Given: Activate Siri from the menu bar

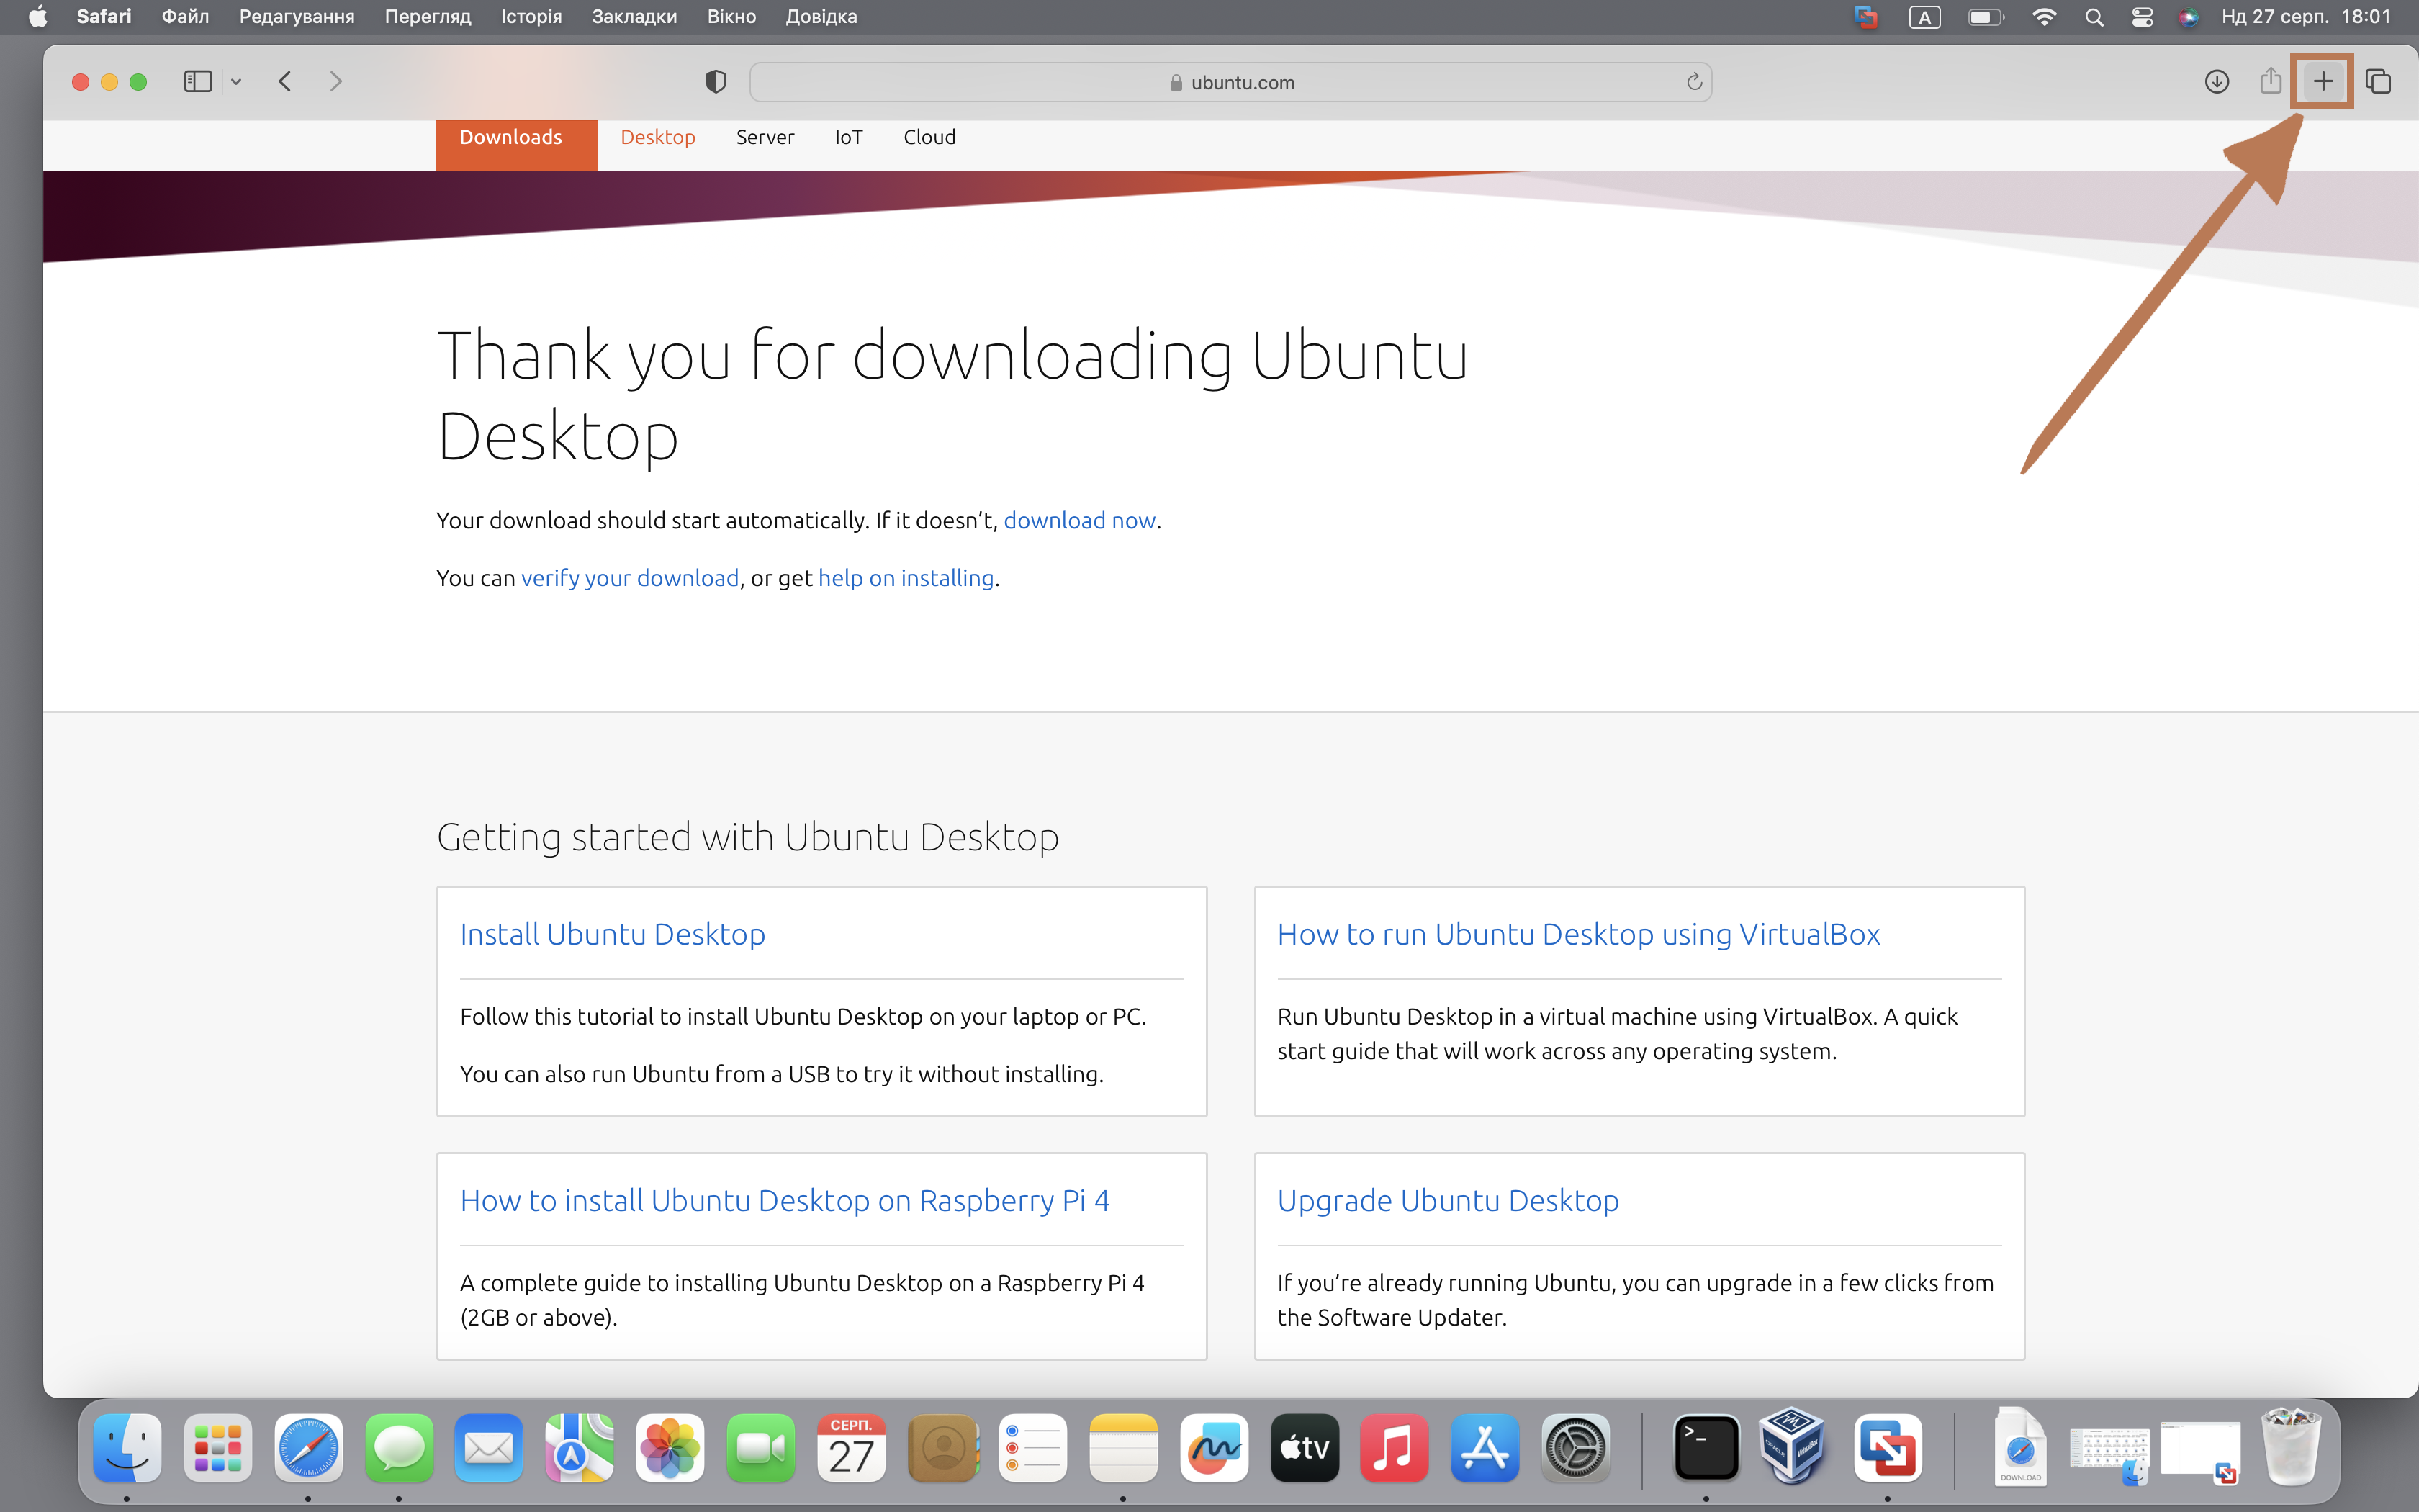Looking at the screenshot, I should [2188, 17].
